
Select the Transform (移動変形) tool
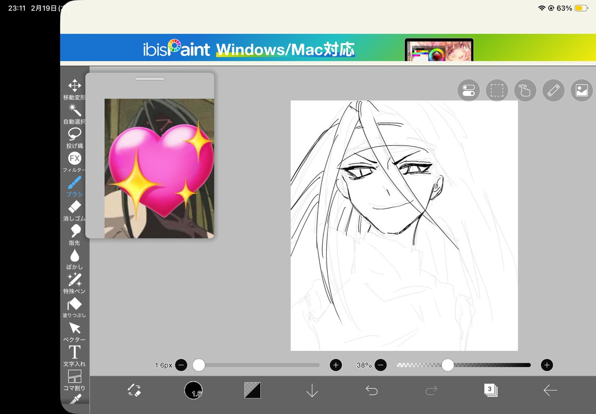(x=74, y=89)
